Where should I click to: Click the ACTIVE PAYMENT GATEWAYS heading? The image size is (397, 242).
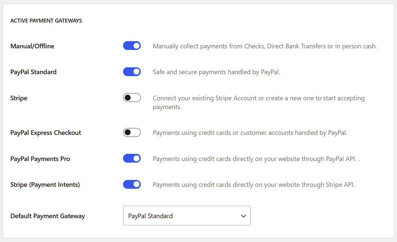pos(46,21)
